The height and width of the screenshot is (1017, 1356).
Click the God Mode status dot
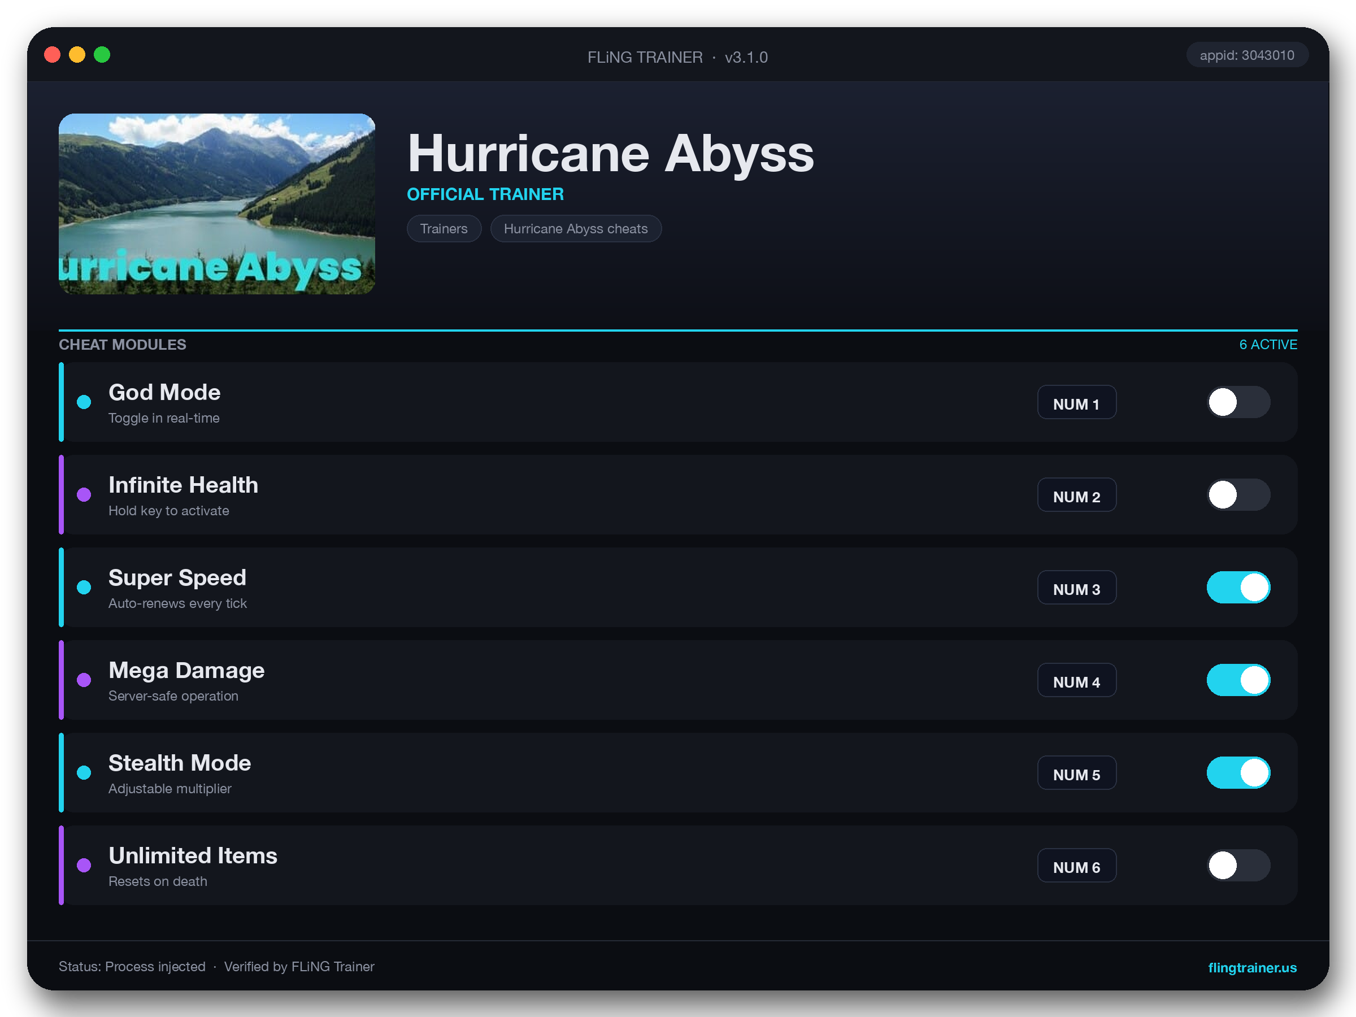tap(84, 402)
